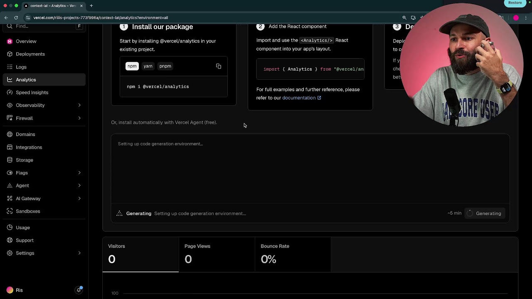The image size is (532, 299).
Task: Expand the AI Gateway submenu arrow
Action: 79,199
